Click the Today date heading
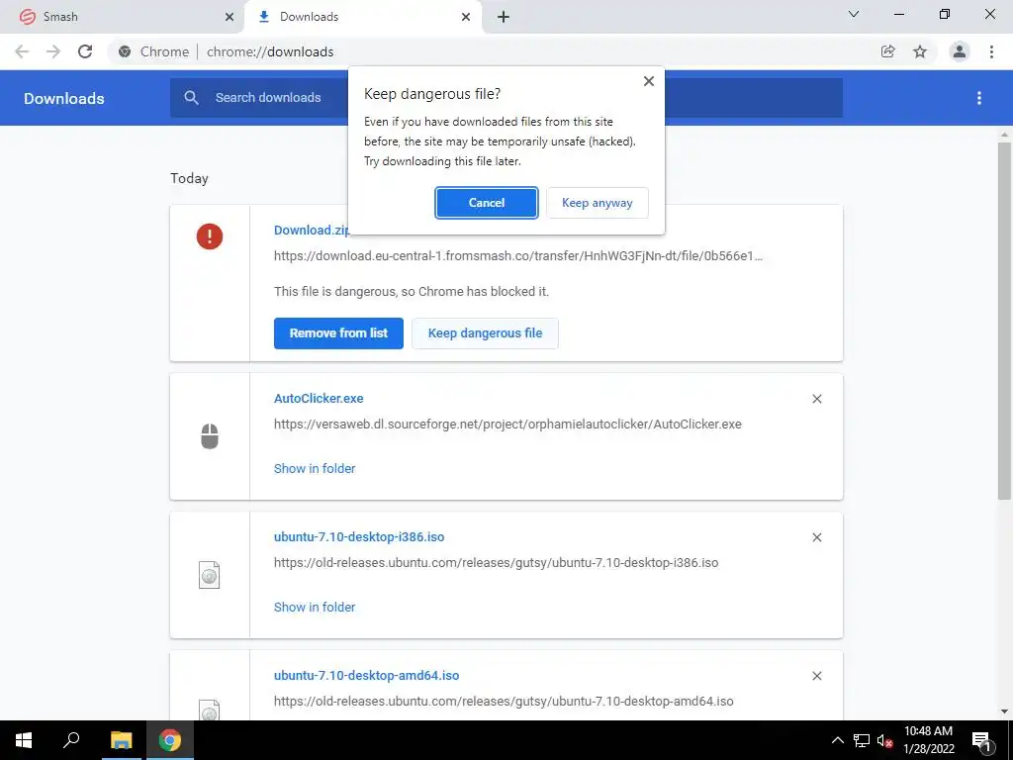The height and width of the screenshot is (760, 1013). pos(189,178)
